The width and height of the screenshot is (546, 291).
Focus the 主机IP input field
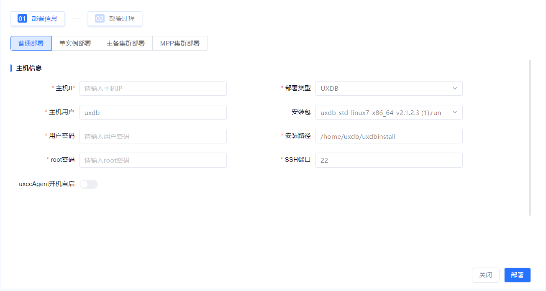(x=153, y=89)
